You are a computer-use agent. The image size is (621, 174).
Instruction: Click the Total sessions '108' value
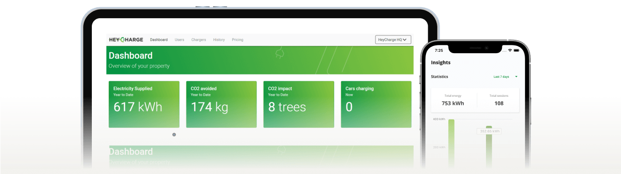tap(499, 103)
